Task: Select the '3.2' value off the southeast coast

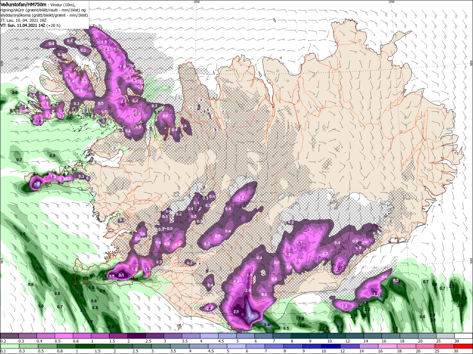Action: coord(376,294)
